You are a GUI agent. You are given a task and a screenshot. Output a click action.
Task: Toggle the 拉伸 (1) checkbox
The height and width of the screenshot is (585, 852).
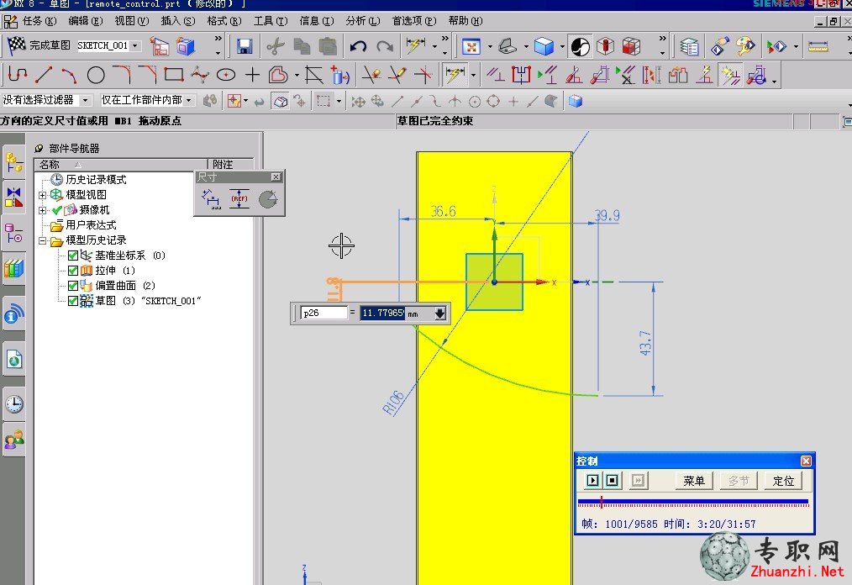point(73,271)
